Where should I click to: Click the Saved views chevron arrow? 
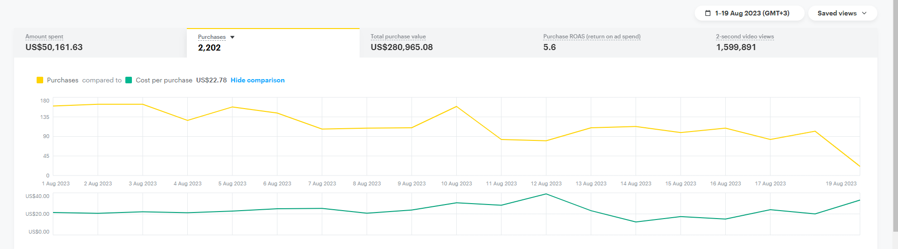pos(864,13)
